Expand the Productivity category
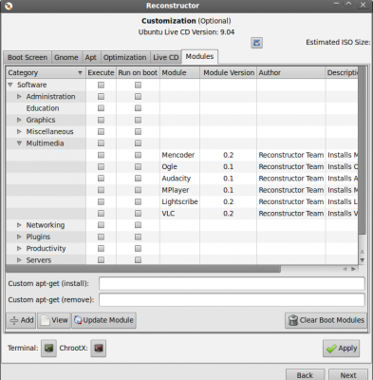The image size is (373, 380). click(x=19, y=249)
